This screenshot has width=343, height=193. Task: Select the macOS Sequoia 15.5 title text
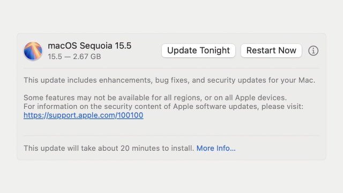(x=90, y=46)
